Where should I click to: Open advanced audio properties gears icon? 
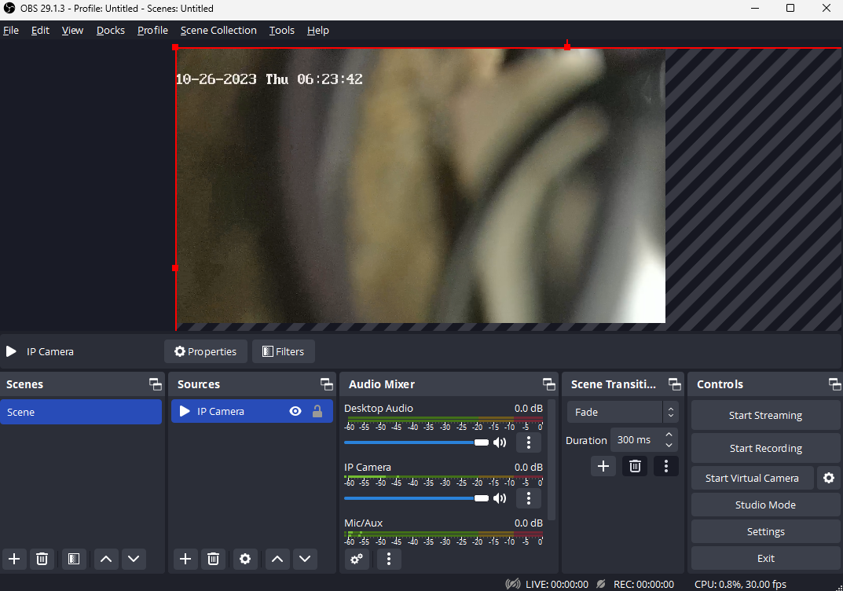(x=357, y=559)
